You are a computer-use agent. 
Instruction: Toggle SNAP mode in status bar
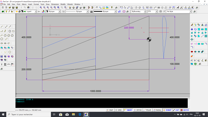(x=110, y=110)
